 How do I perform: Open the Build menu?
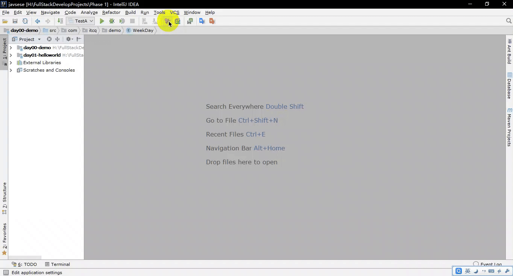click(131, 12)
